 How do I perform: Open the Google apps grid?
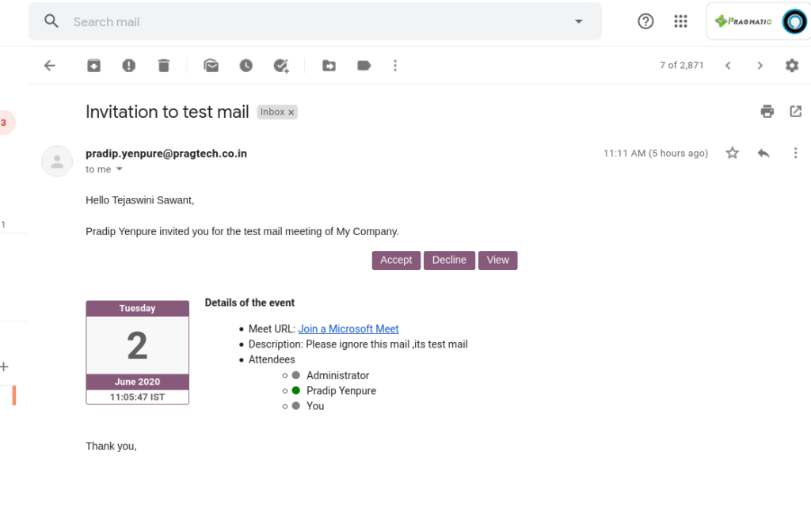point(680,21)
